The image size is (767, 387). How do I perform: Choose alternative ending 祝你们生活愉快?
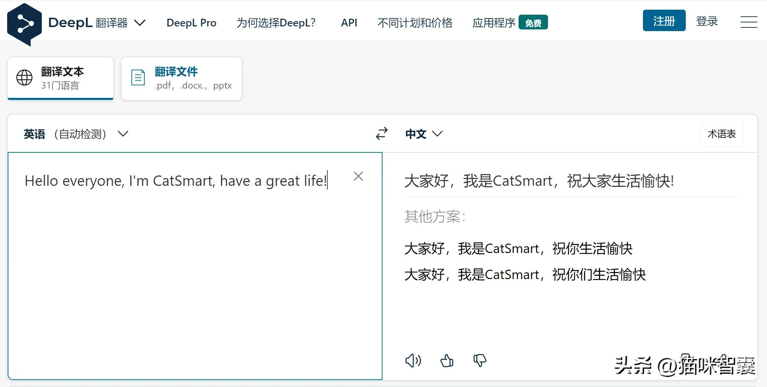pos(599,275)
